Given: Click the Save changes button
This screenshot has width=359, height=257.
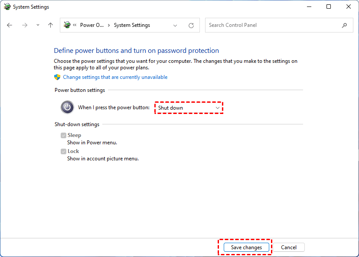Looking at the screenshot, I should click(246, 247).
